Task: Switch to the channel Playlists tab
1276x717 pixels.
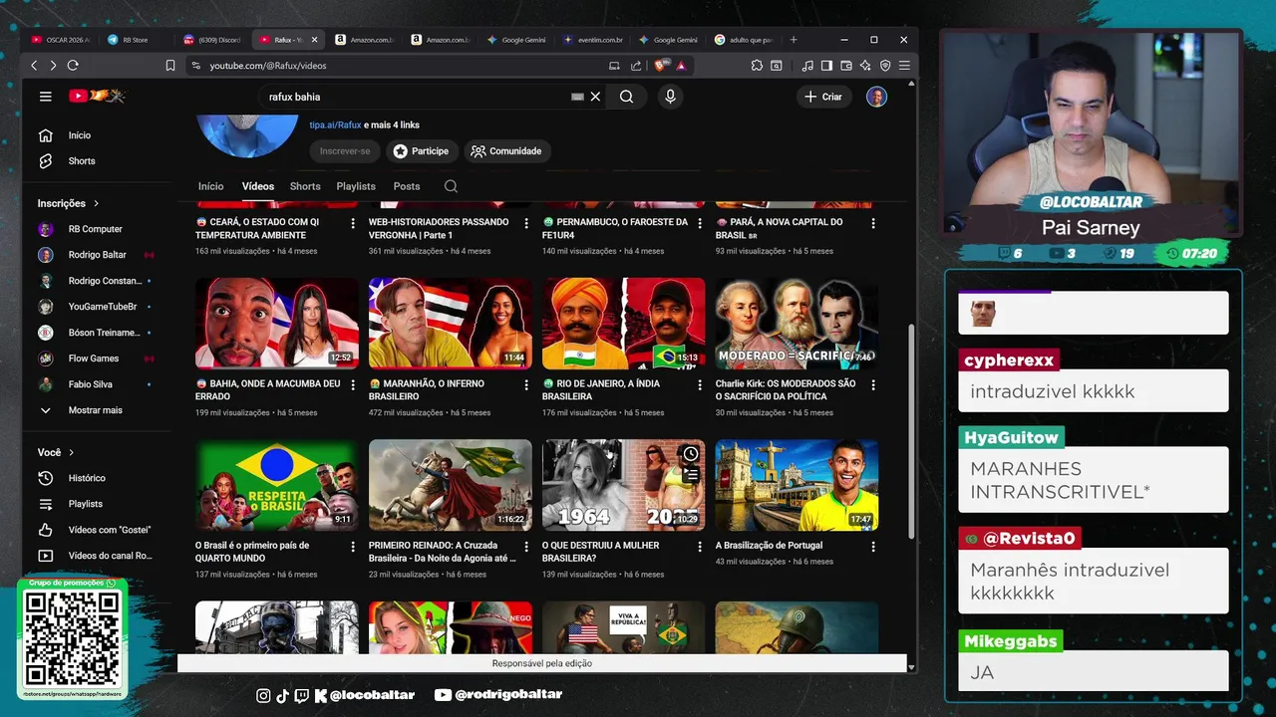Action: pyautogui.click(x=356, y=186)
